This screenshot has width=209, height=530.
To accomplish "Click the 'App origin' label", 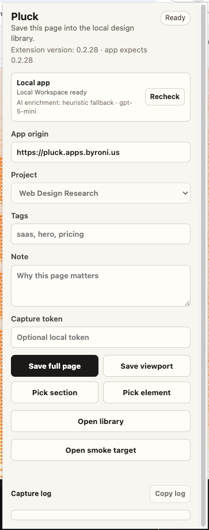I will tap(30, 134).
